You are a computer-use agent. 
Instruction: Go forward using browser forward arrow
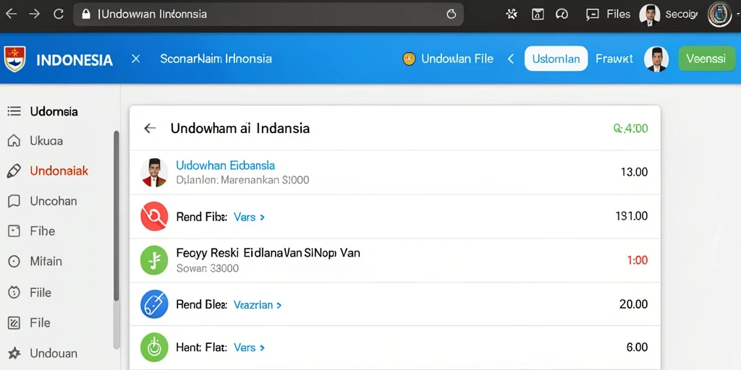click(34, 14)
